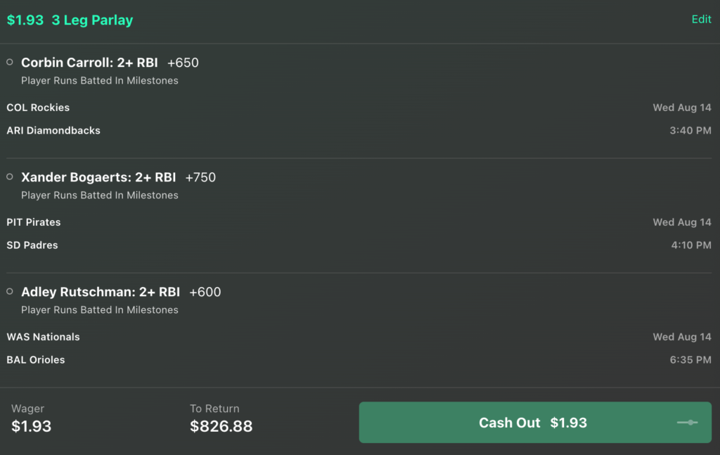Click the $1.93 3 Leg Parlay header
Viewport: 720px width, 455px height.
[x=70, y=20]
